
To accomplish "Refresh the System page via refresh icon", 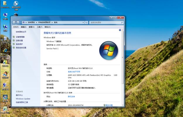I will click(x=86, y=23).
